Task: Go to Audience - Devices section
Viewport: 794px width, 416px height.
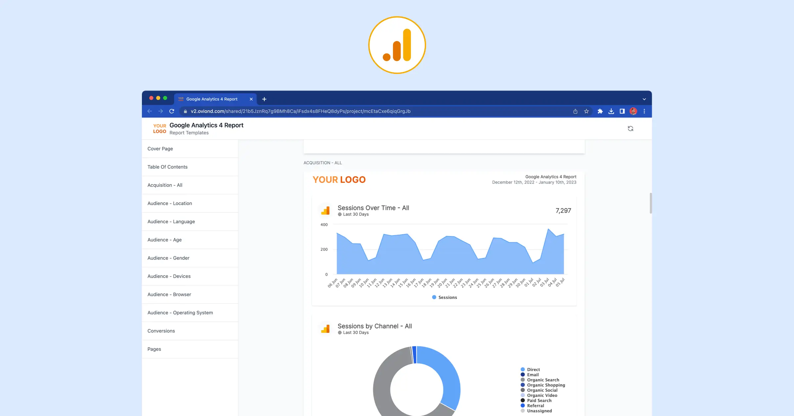Action: (x=190, y=276)
